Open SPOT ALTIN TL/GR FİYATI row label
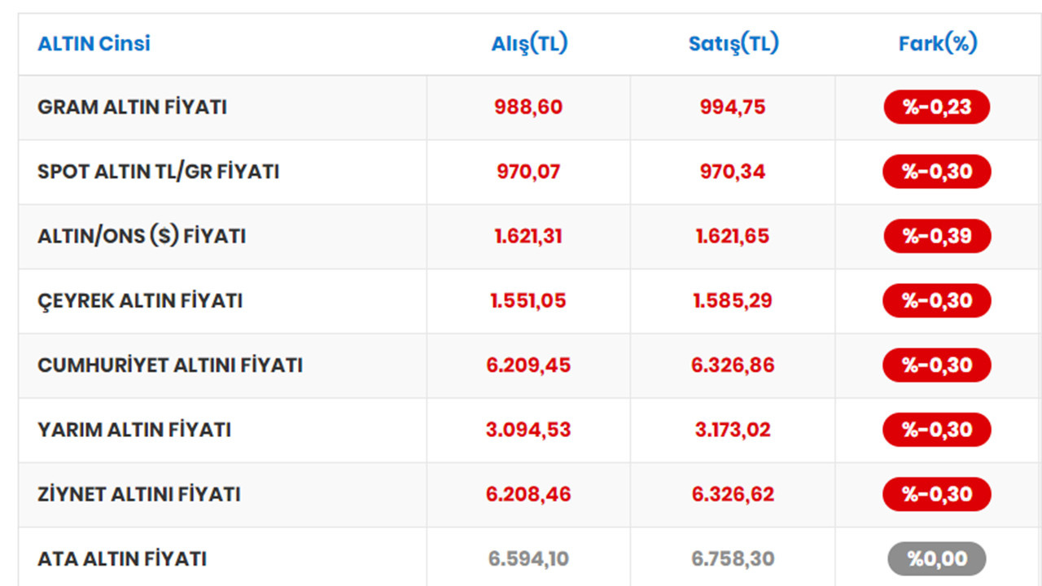Viewport: 1042px width, 586px height. point(158,172)
